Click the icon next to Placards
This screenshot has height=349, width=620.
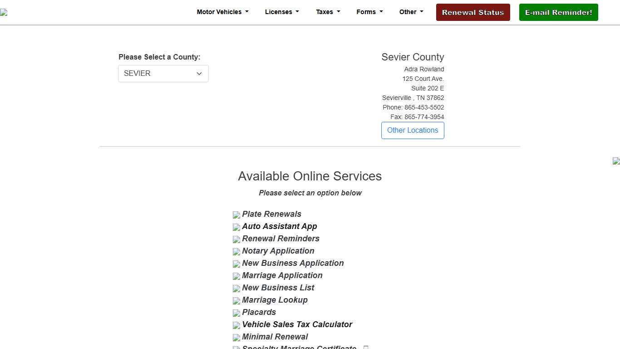[236, 313]
